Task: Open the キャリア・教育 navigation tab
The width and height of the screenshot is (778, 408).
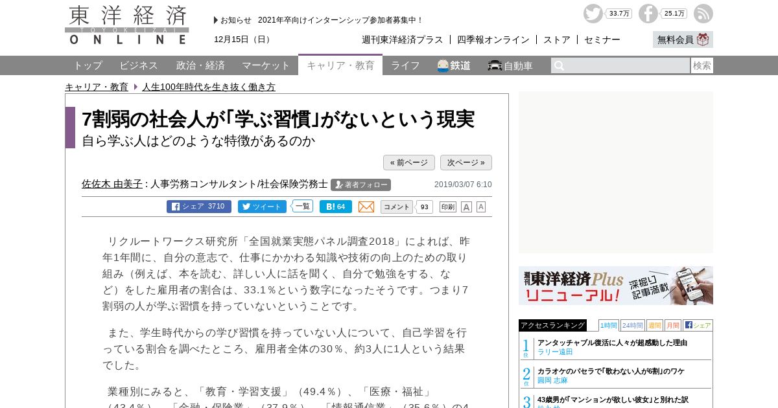Action: [x=340, y=65]
